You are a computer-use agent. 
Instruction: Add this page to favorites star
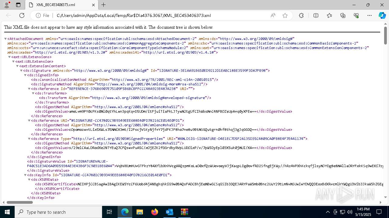[285, 15]
